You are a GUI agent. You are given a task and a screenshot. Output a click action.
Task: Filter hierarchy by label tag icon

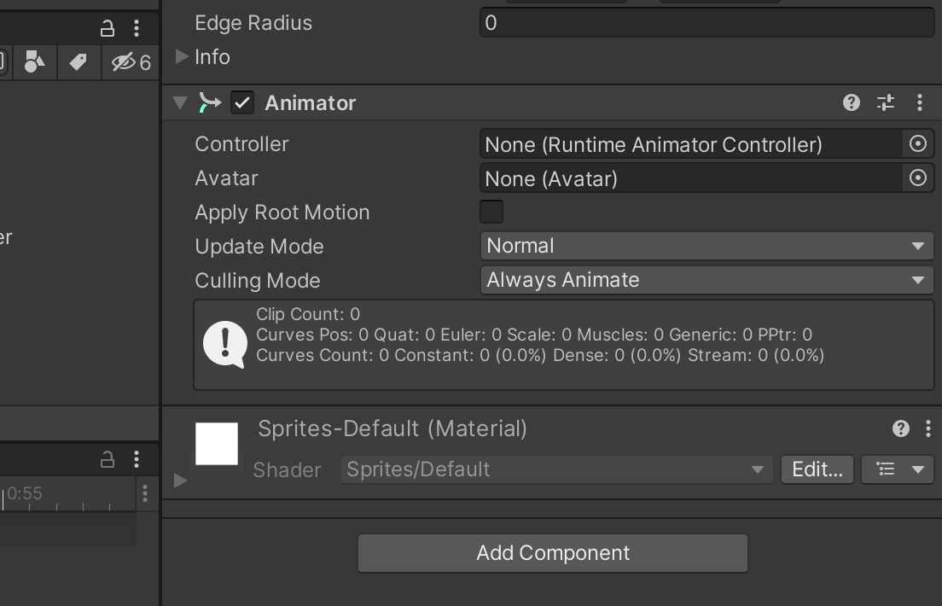(78, 62)
